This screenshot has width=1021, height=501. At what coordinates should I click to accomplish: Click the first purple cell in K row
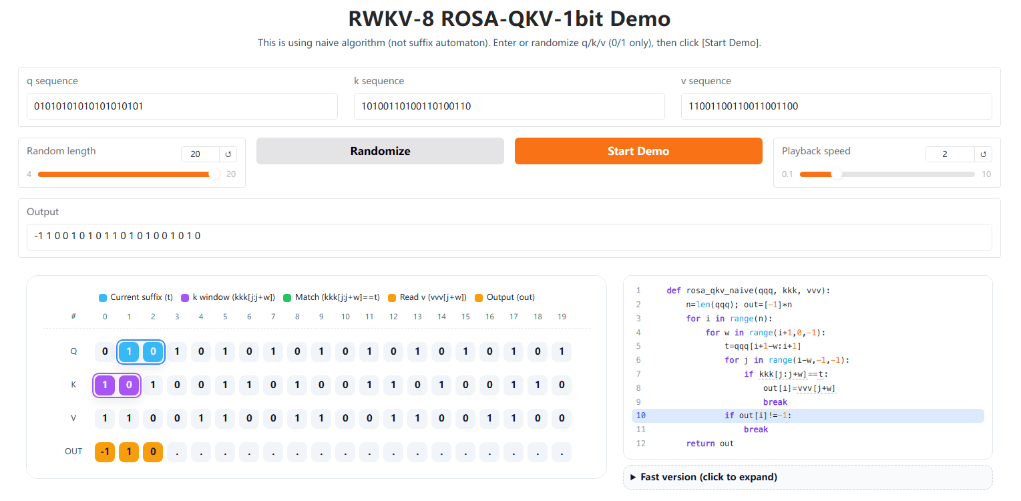[x=105, y=385]
